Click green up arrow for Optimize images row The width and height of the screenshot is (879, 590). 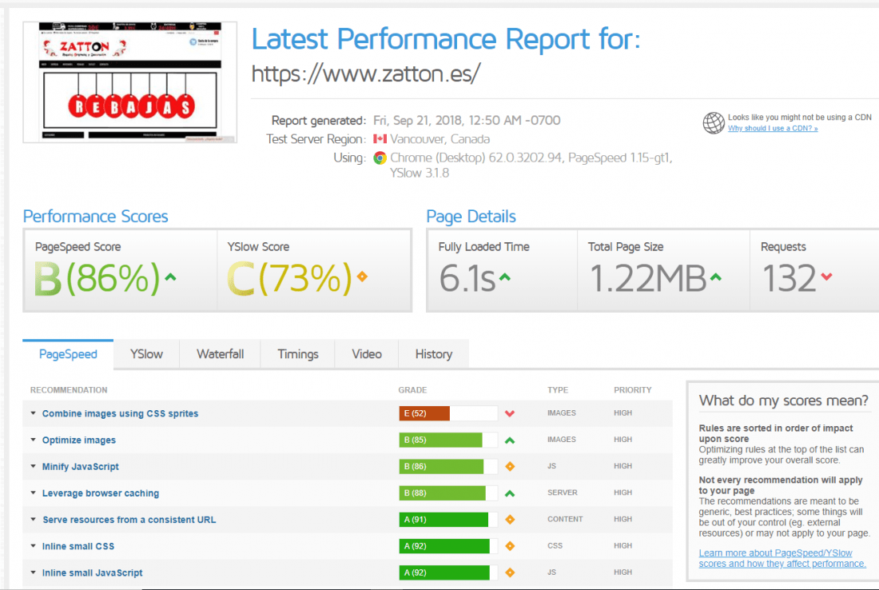coord(510,441)
